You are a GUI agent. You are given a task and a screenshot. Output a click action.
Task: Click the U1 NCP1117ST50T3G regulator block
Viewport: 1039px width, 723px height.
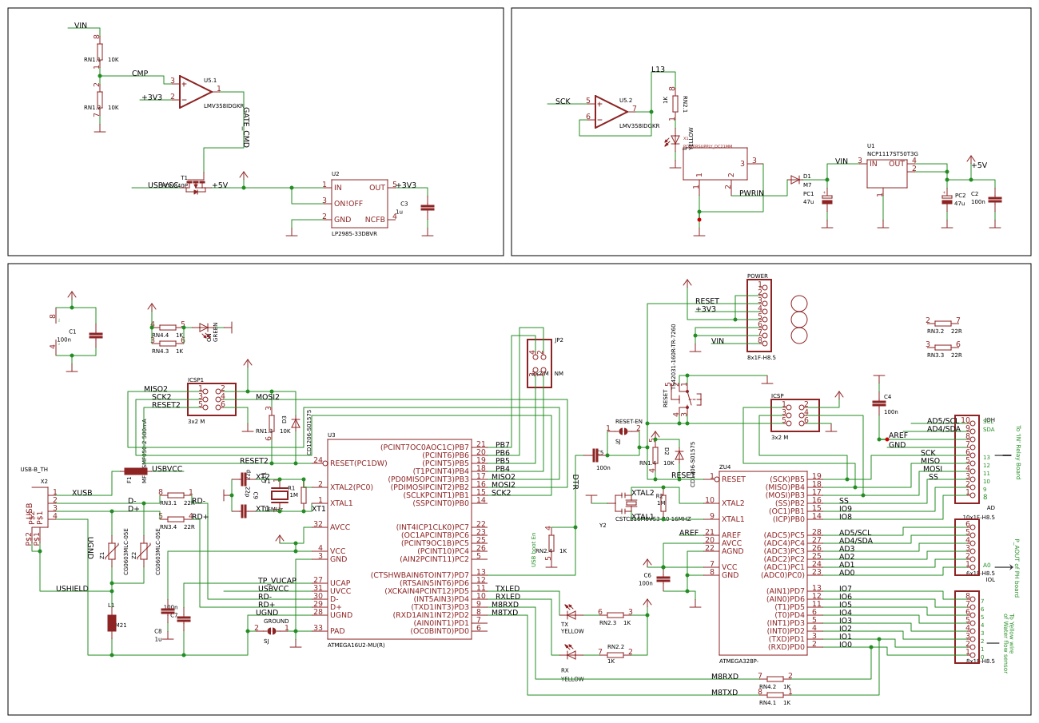(x=887, y=173)
